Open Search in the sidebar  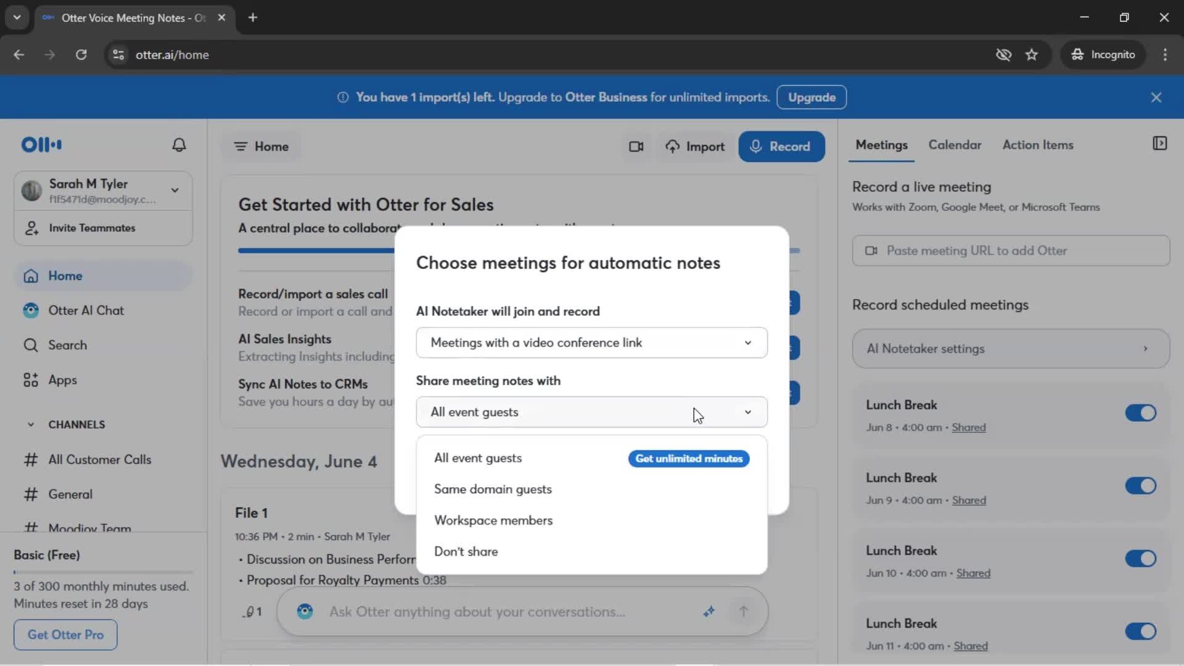click(67, 345)
